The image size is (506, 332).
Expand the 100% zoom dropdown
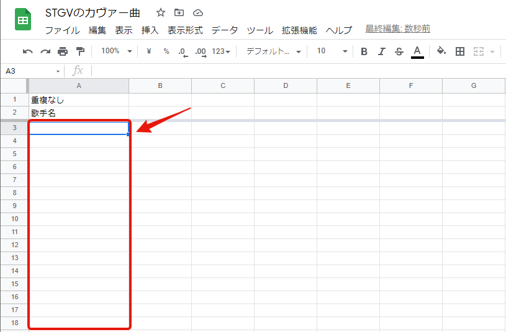116,51
